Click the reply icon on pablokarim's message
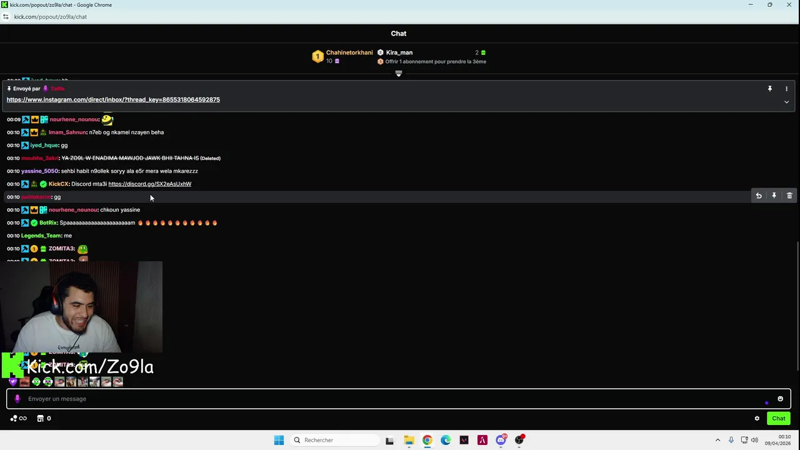 [x=759, y=196]
